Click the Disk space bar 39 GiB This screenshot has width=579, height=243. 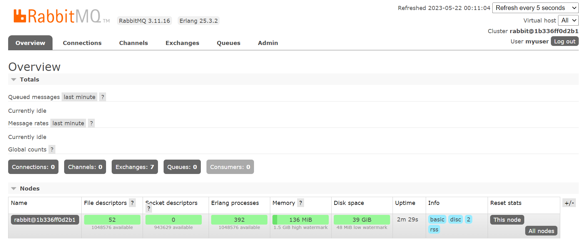pos(362,220)
